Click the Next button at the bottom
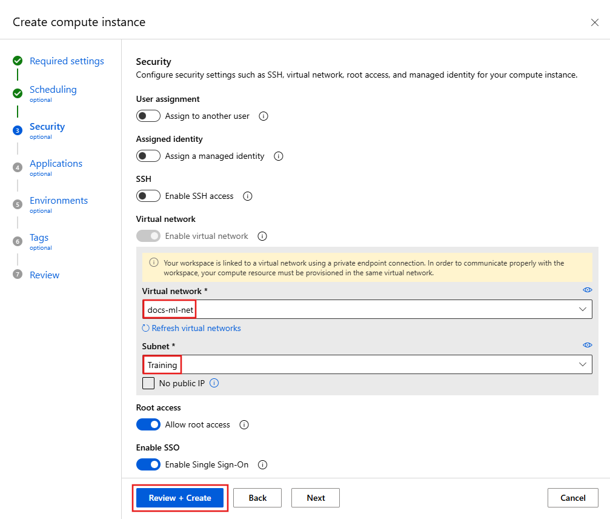 tap(315, 497)
